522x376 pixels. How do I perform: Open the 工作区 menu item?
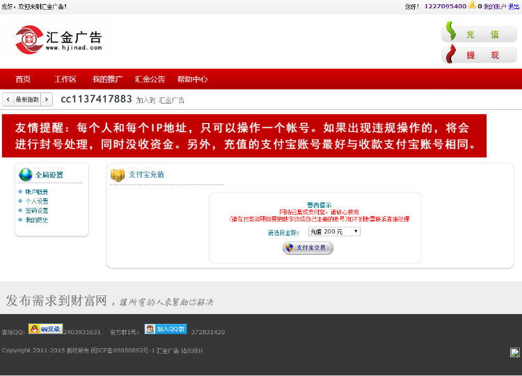coord(65,79)
